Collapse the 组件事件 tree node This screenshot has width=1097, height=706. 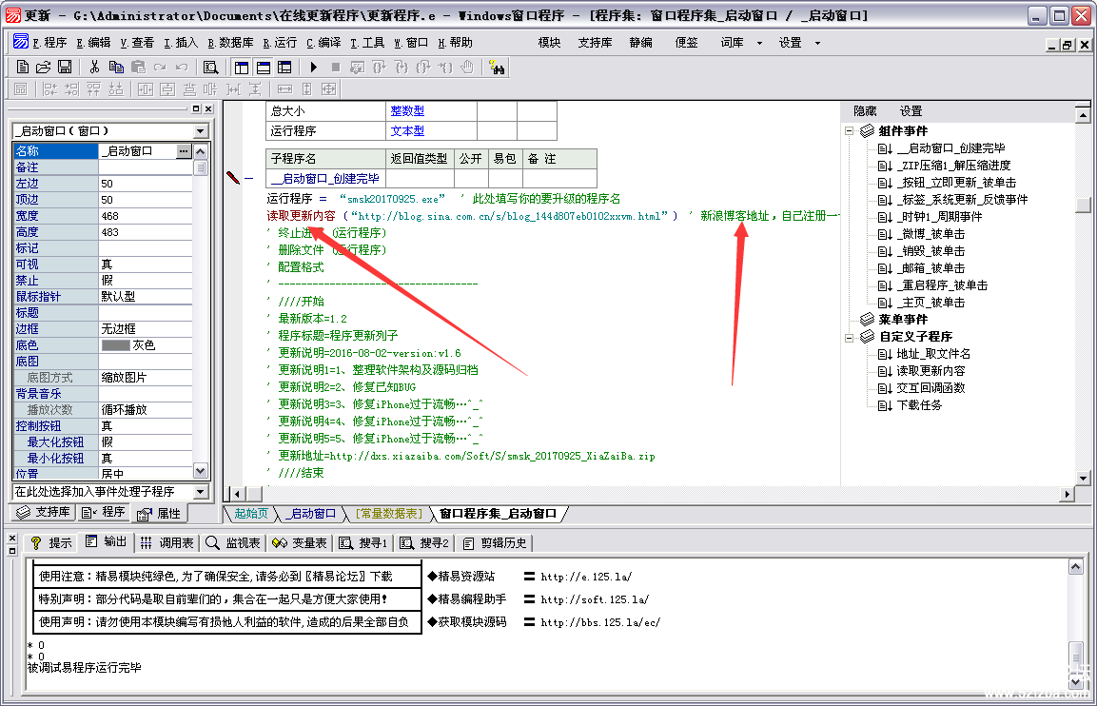849,131
